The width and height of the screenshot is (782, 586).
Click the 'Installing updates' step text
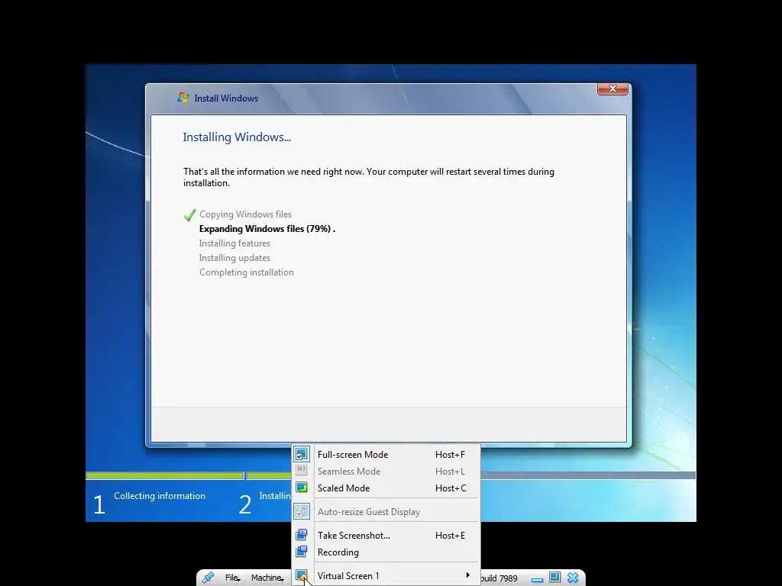click(234, 258)
